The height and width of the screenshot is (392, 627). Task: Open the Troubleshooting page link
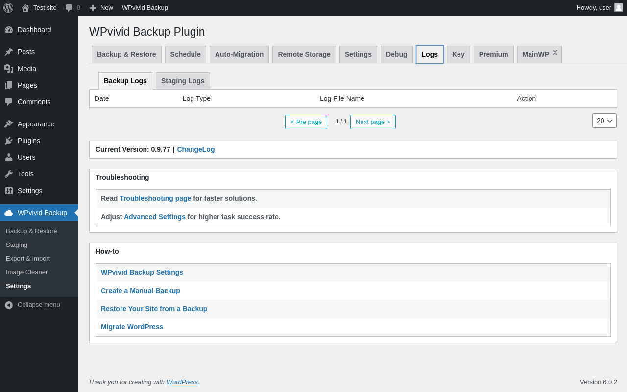[x=155, y=198]
